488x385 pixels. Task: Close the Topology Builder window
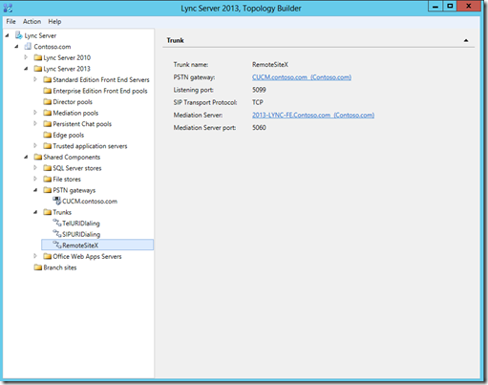tap(469, 7)
